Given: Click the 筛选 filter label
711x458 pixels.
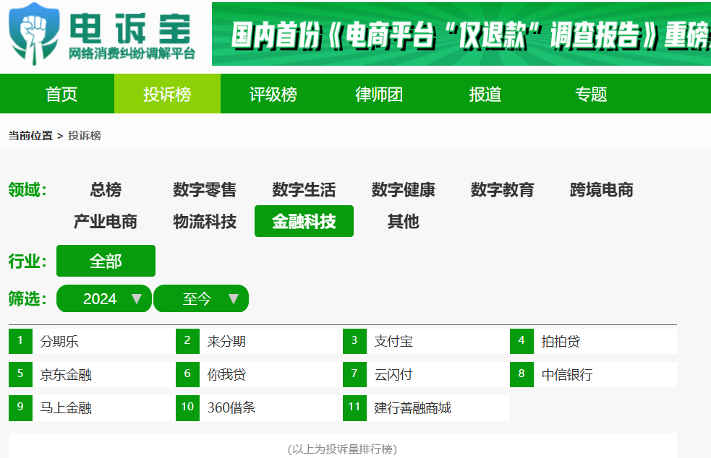Looking at the screenshot, I should [27, 298].
